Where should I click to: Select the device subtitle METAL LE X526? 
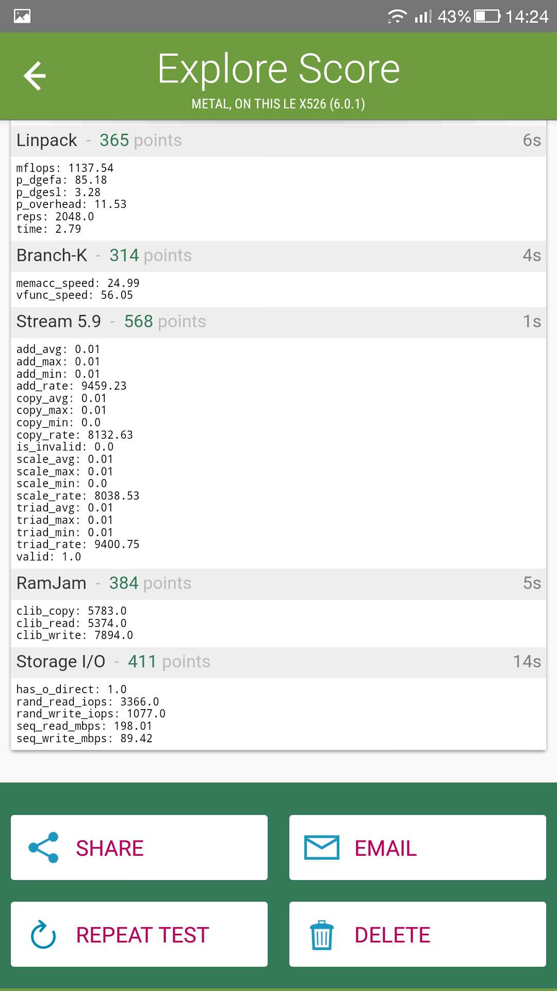pos(278,104)
